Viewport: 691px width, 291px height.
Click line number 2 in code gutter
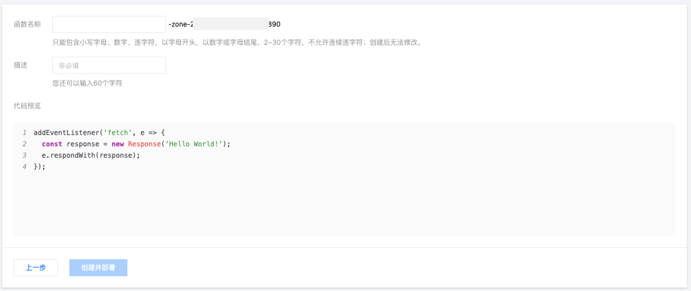tap(24, 144)
